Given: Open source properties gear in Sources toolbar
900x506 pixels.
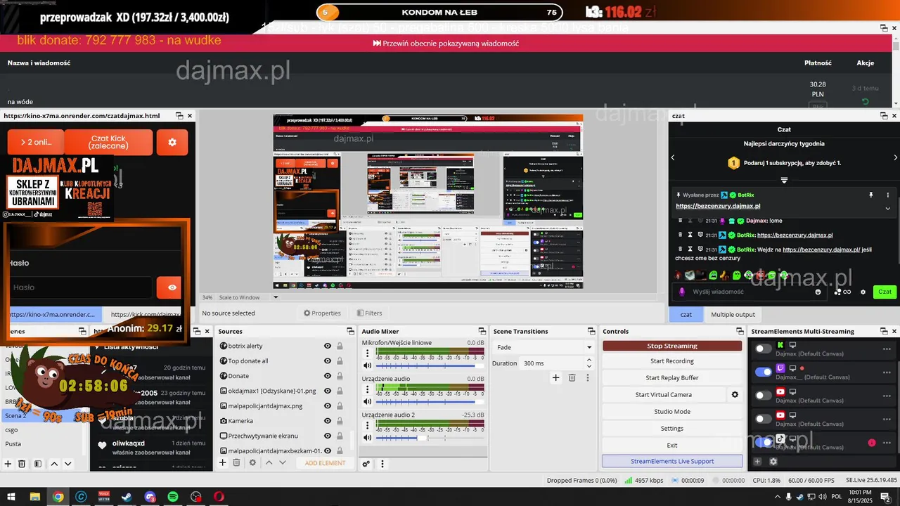Looking at the screenshot, I should pyautogui.click(x=252, y=462).
